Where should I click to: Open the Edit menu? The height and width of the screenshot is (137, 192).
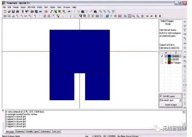click(9, 7)
